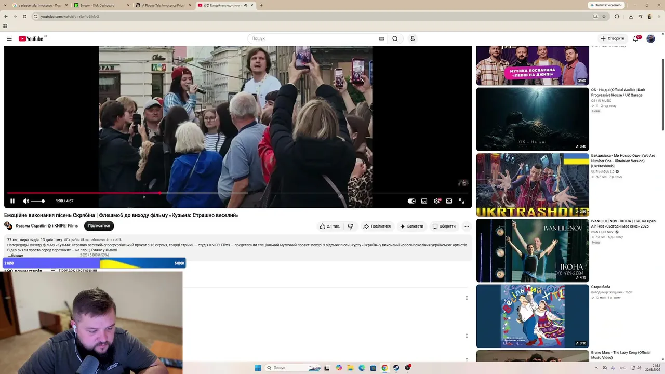665x374 pixels.
Task: Toggle the autoplay switch in the player
Action: point(411,201)
